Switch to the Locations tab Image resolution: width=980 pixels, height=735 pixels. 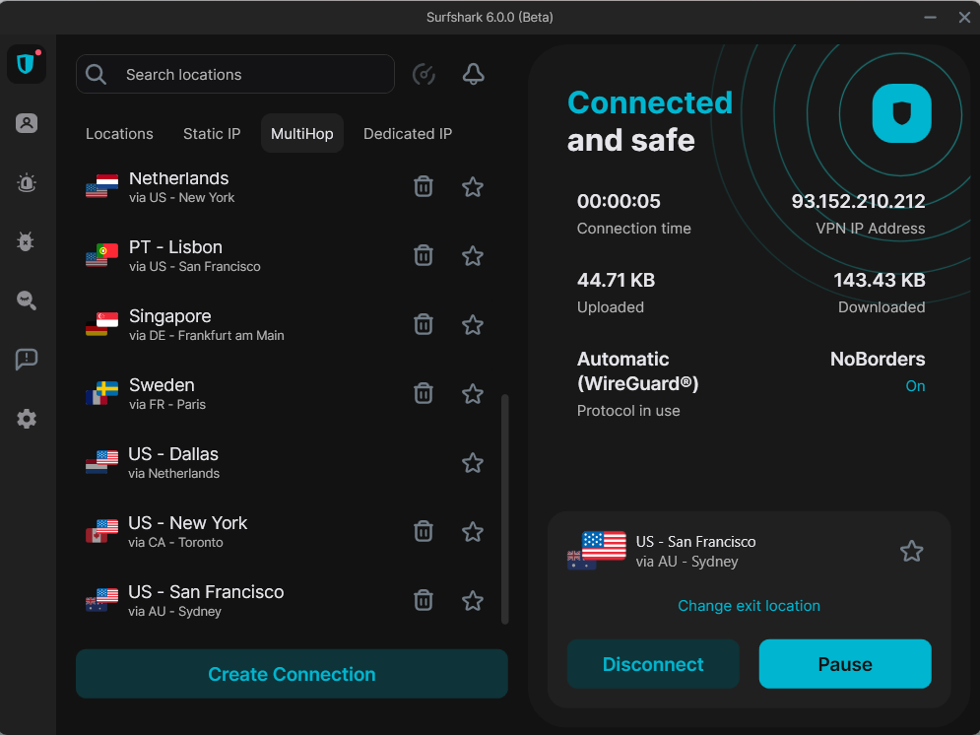pyautogui.click(x=119, y=134)
